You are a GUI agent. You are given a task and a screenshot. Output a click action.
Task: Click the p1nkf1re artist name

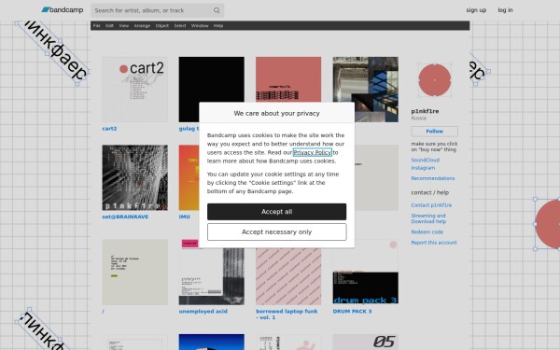coord(425,111)
